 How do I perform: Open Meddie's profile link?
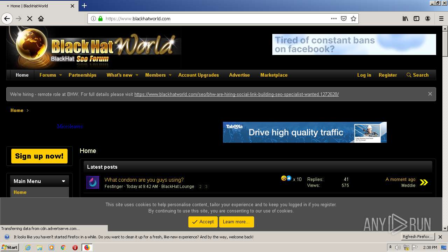click(408, 185)
